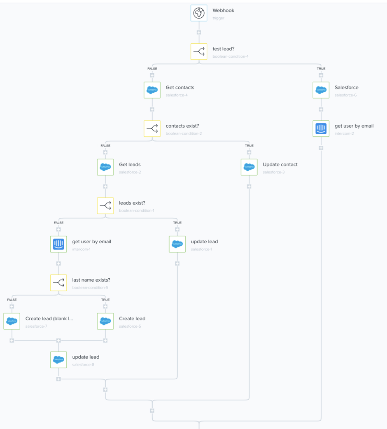Add a step below the Webhook trigger
Screen dimensions: 387x429
[199, 32]
